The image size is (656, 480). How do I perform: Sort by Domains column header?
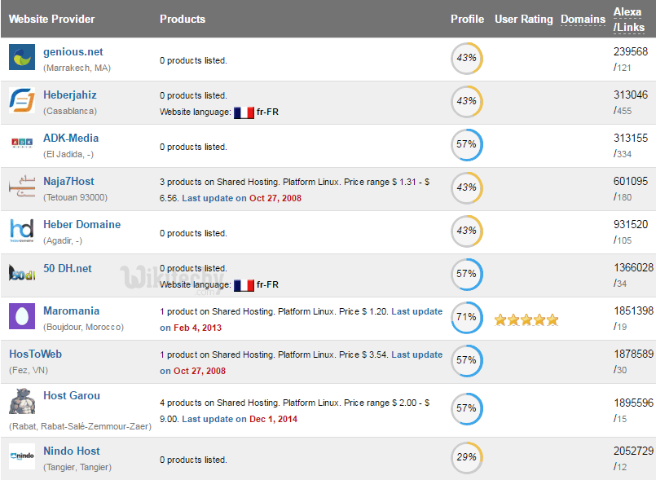[x=583, y=19]
